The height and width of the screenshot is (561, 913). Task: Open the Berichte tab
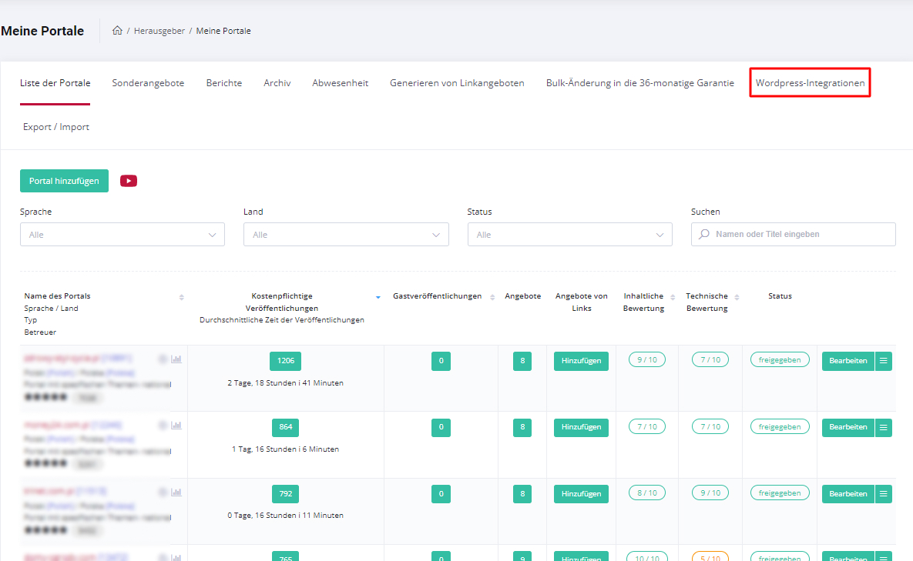point(224,83)
